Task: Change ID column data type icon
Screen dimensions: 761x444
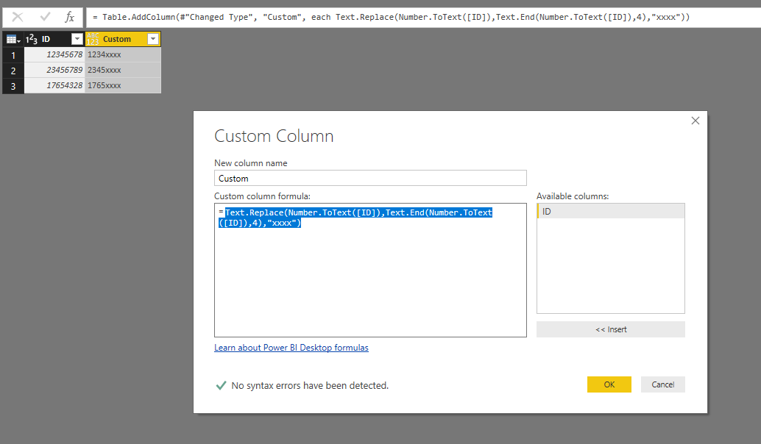Action: (x=32, y=39)
